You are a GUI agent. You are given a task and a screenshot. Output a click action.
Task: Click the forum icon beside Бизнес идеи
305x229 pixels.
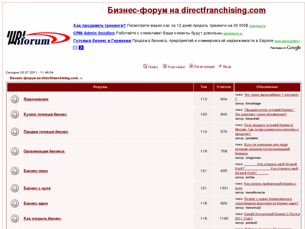[x=15, y=203]
